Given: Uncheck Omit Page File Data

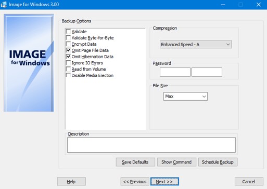Looking at the screenshot, I should pyautogui.click(x=68, y=50).
